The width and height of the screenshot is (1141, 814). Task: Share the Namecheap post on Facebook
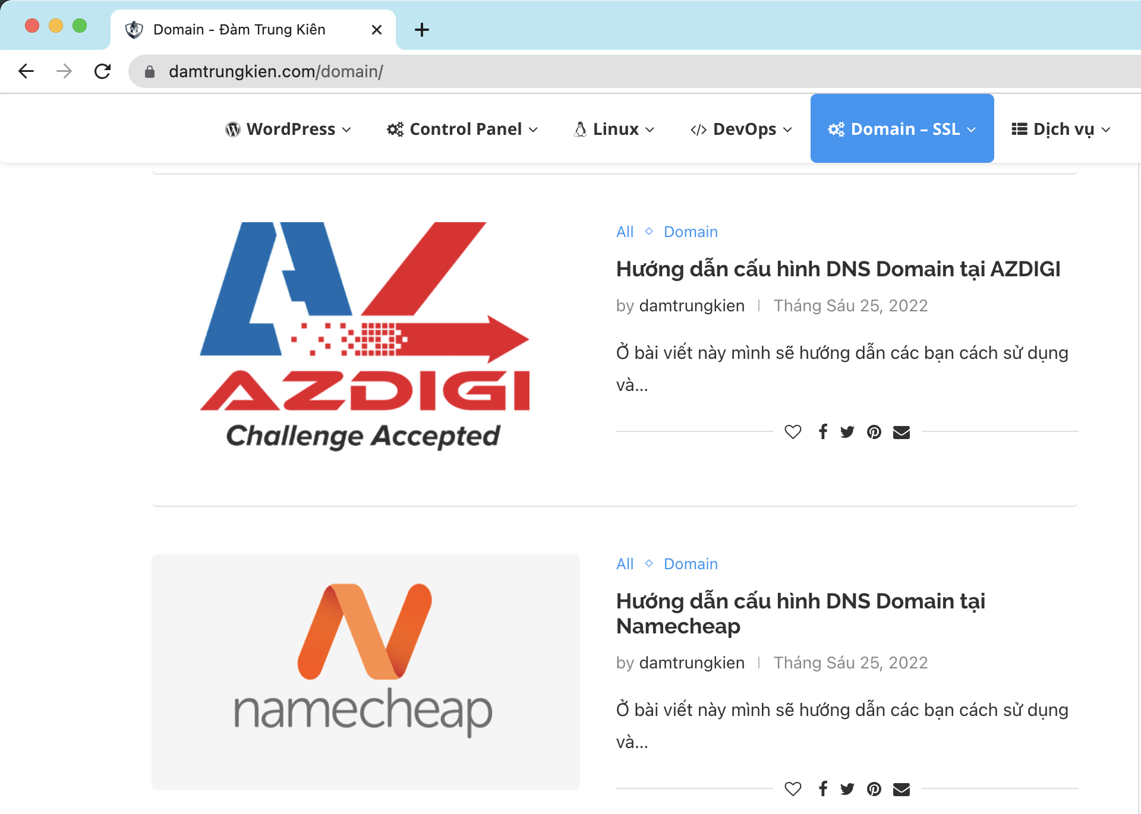click(823, 789)
